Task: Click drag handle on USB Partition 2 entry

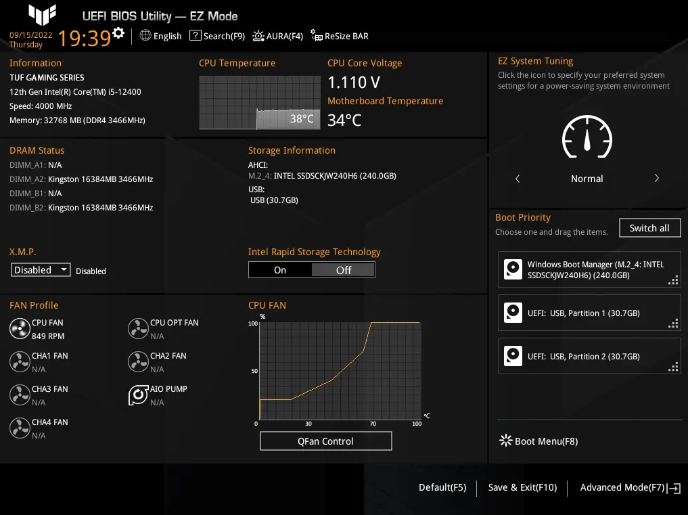Action: pos(673,367)
